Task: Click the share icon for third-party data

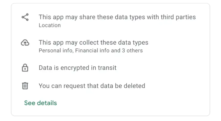Action: (x=25, y=17)
